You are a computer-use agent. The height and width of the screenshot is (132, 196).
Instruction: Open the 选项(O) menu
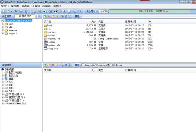46,6
